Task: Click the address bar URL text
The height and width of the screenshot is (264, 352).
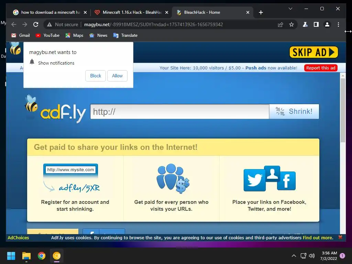Action: pyautogui.click(x=154, y=24)
